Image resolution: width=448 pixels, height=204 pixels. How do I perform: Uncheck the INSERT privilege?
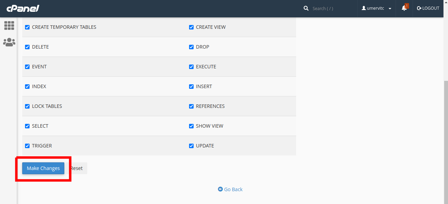[x=191, y=86]
